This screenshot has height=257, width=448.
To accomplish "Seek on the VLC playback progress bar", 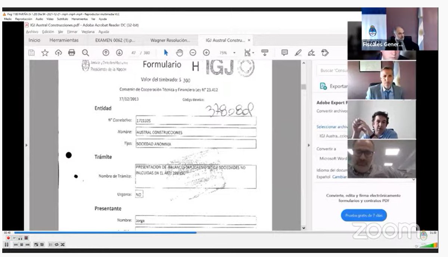I will (x=220, y=233).
